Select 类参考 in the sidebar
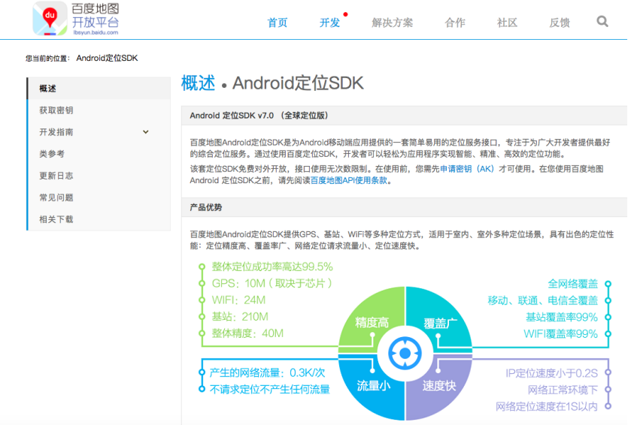Image resolution: width=628 pixels, height=425 pixels. [x=99, y=154]
